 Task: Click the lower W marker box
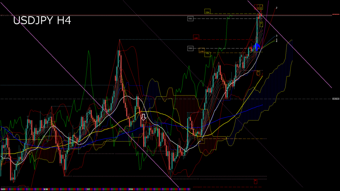click(x=258, y=72)
